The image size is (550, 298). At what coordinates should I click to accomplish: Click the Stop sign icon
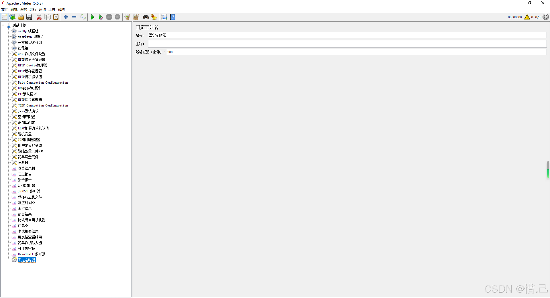[x=109, y=17]
